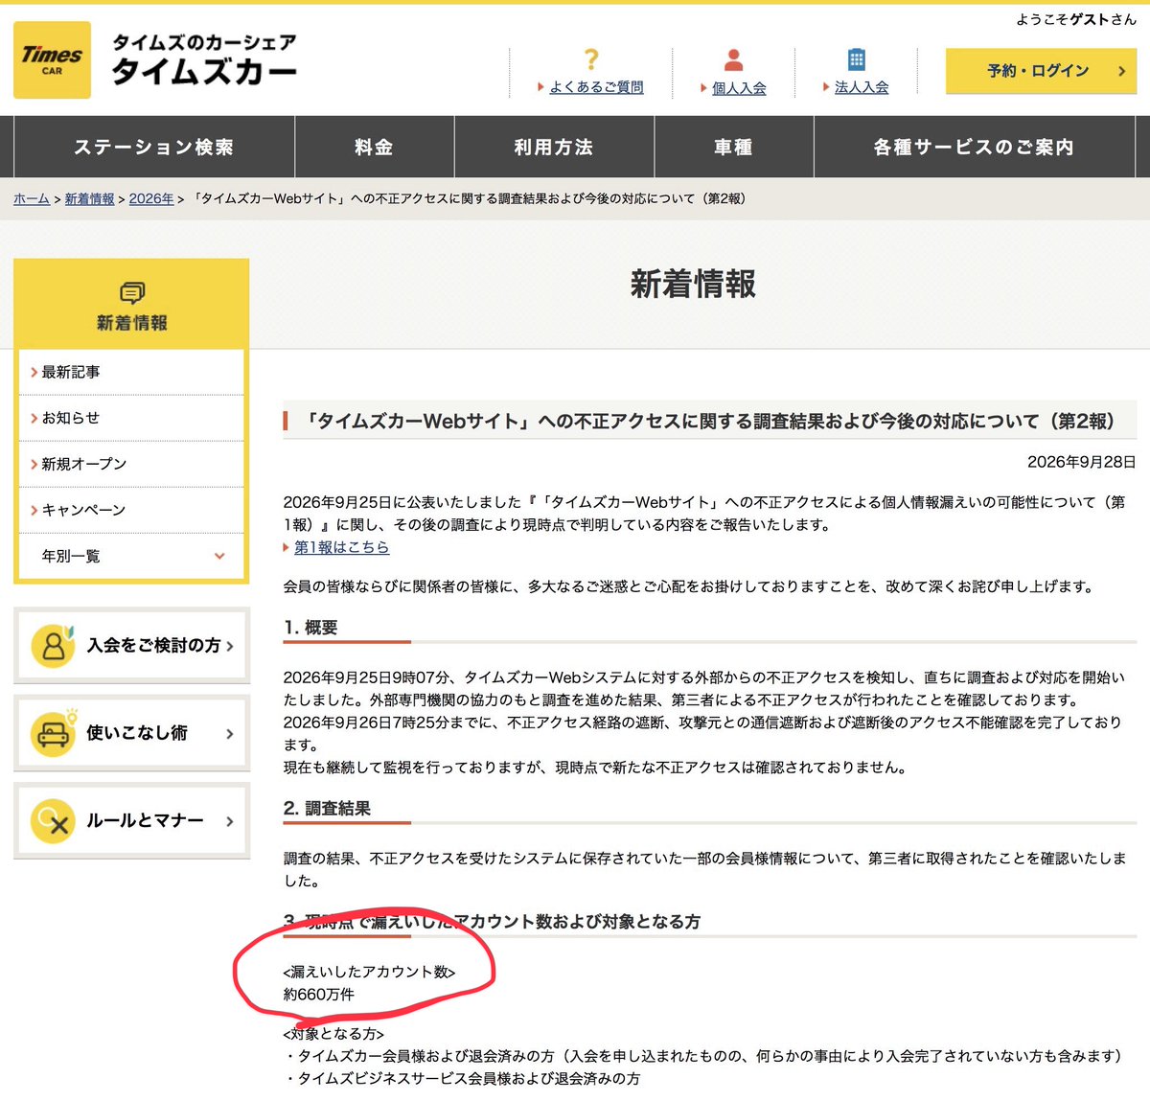This screenshot has width=1150, height=1101.
Task: Follow the よくあるご質問 link
Action: click(x=596, y=87)
